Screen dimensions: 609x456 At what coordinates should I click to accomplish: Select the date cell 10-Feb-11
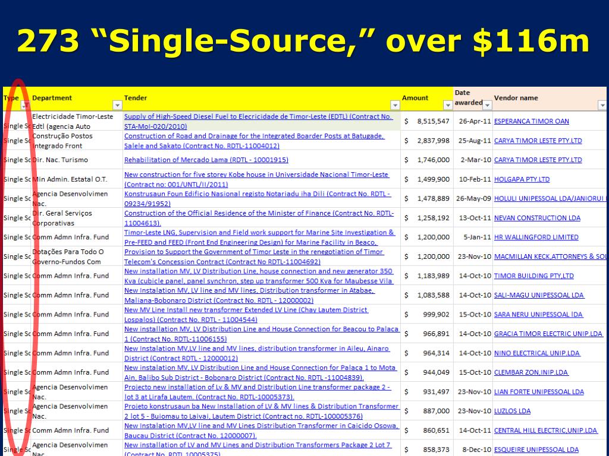point(473,179)
